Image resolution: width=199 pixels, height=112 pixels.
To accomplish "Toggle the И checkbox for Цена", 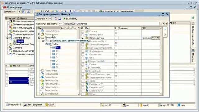I will (x=83, y=58).
